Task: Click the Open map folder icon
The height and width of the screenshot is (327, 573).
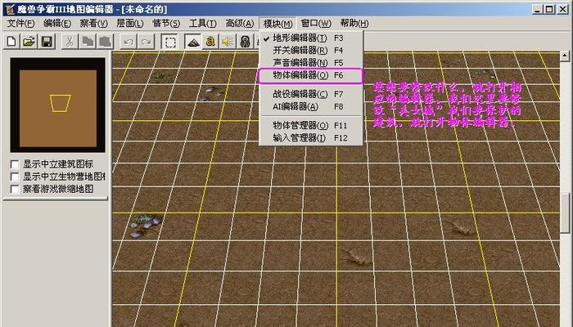Action: point(29,42)
